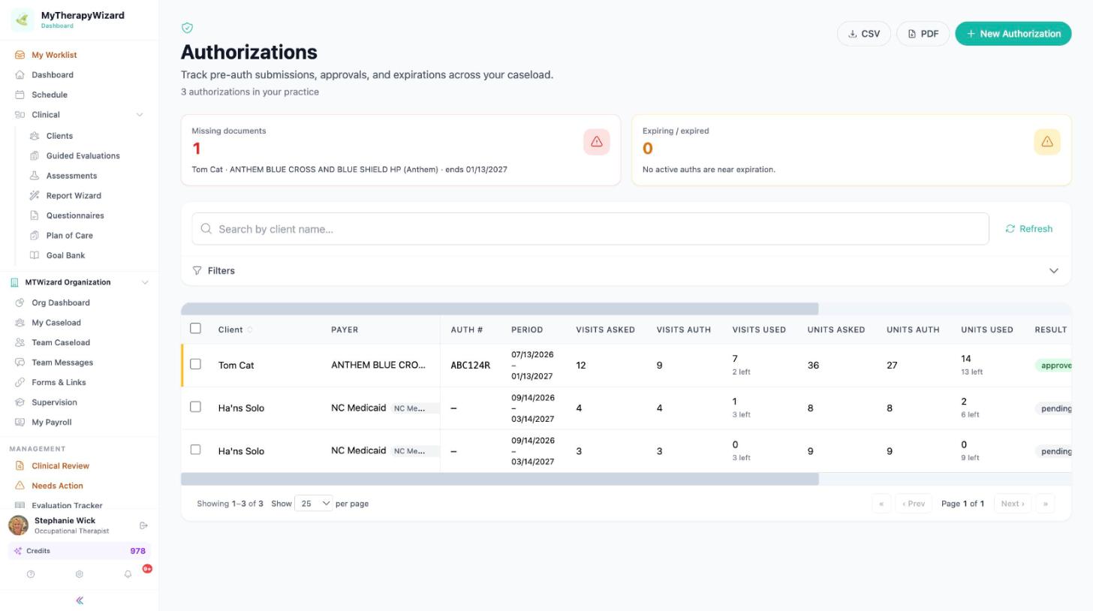This screenshot has width=1093, height=611.
Task: Check the Ha'ns Solo 3-visits row checkbox
Action: pyautogui.click(x=196, y=450)
